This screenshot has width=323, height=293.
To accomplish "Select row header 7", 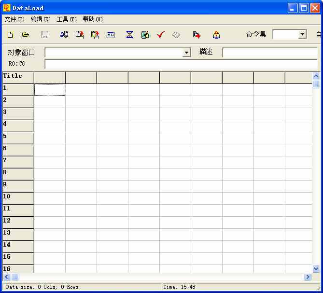I will coord(18,162).
